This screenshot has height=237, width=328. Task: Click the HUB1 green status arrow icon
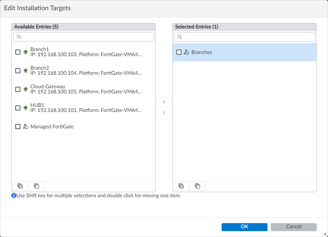pos(26,108)
